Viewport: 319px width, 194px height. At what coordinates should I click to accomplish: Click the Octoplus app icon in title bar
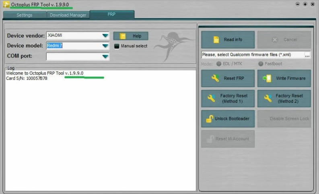point(6,4)
